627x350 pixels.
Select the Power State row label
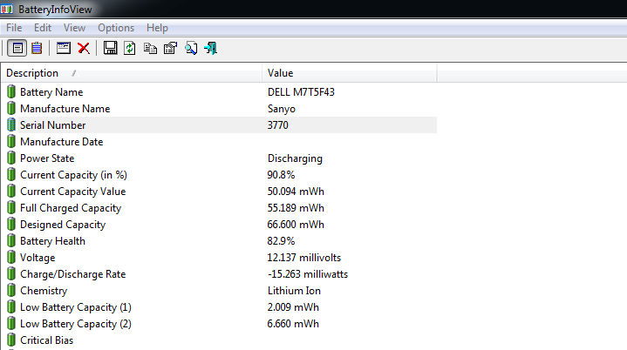47,158
